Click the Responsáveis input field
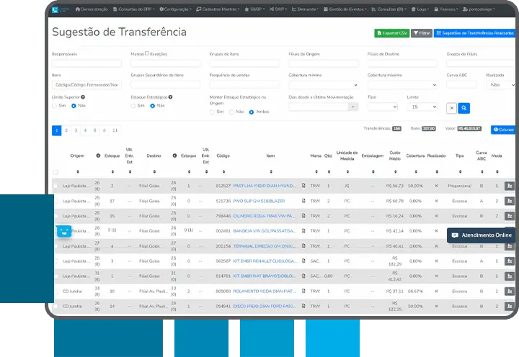This screenshot has width=519, height=357. 86,63
